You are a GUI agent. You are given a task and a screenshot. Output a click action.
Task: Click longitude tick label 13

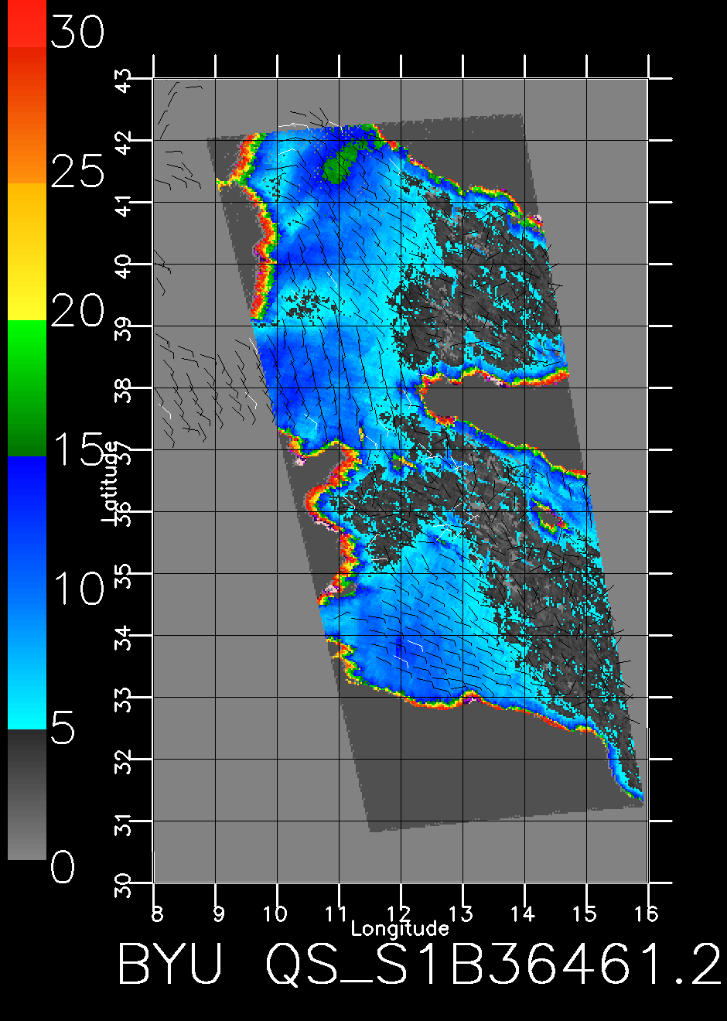(462, 913)
